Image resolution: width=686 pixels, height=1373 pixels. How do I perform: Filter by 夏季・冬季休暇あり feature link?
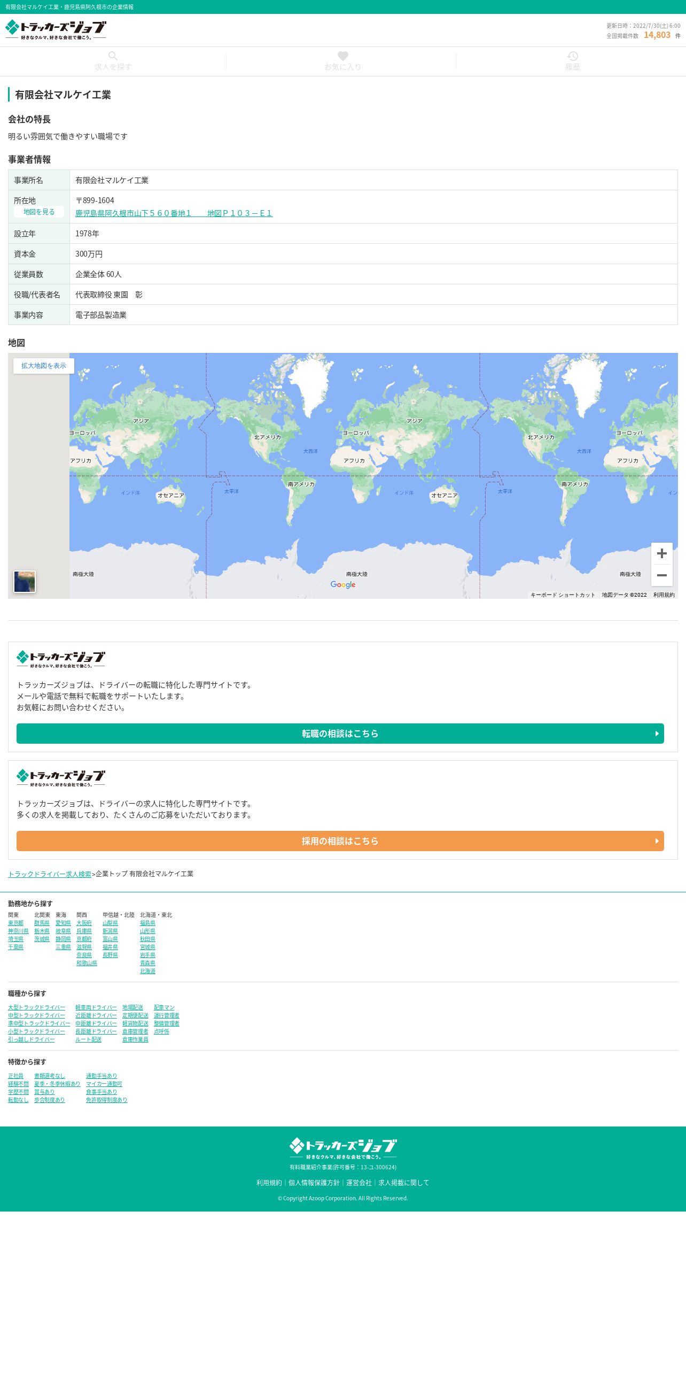click(57, 1084)
